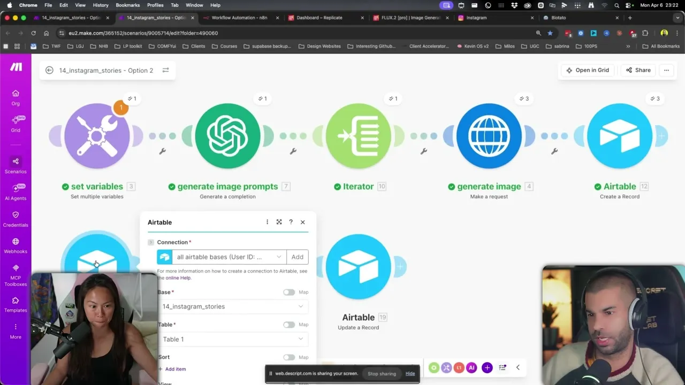Open the set variables tools module
Image resolution: width=685 pixels, height=385 pixels.
(x=97, y=136)
